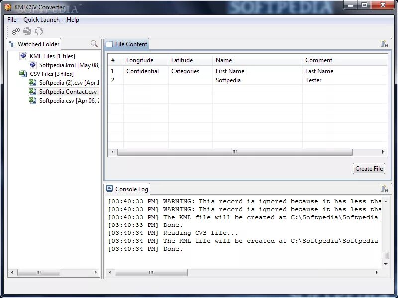The width and height of the screenshot is (398, 298).
Task: Click the Softpedia Contact.csv file icon
Action: [x=32, y=91]
